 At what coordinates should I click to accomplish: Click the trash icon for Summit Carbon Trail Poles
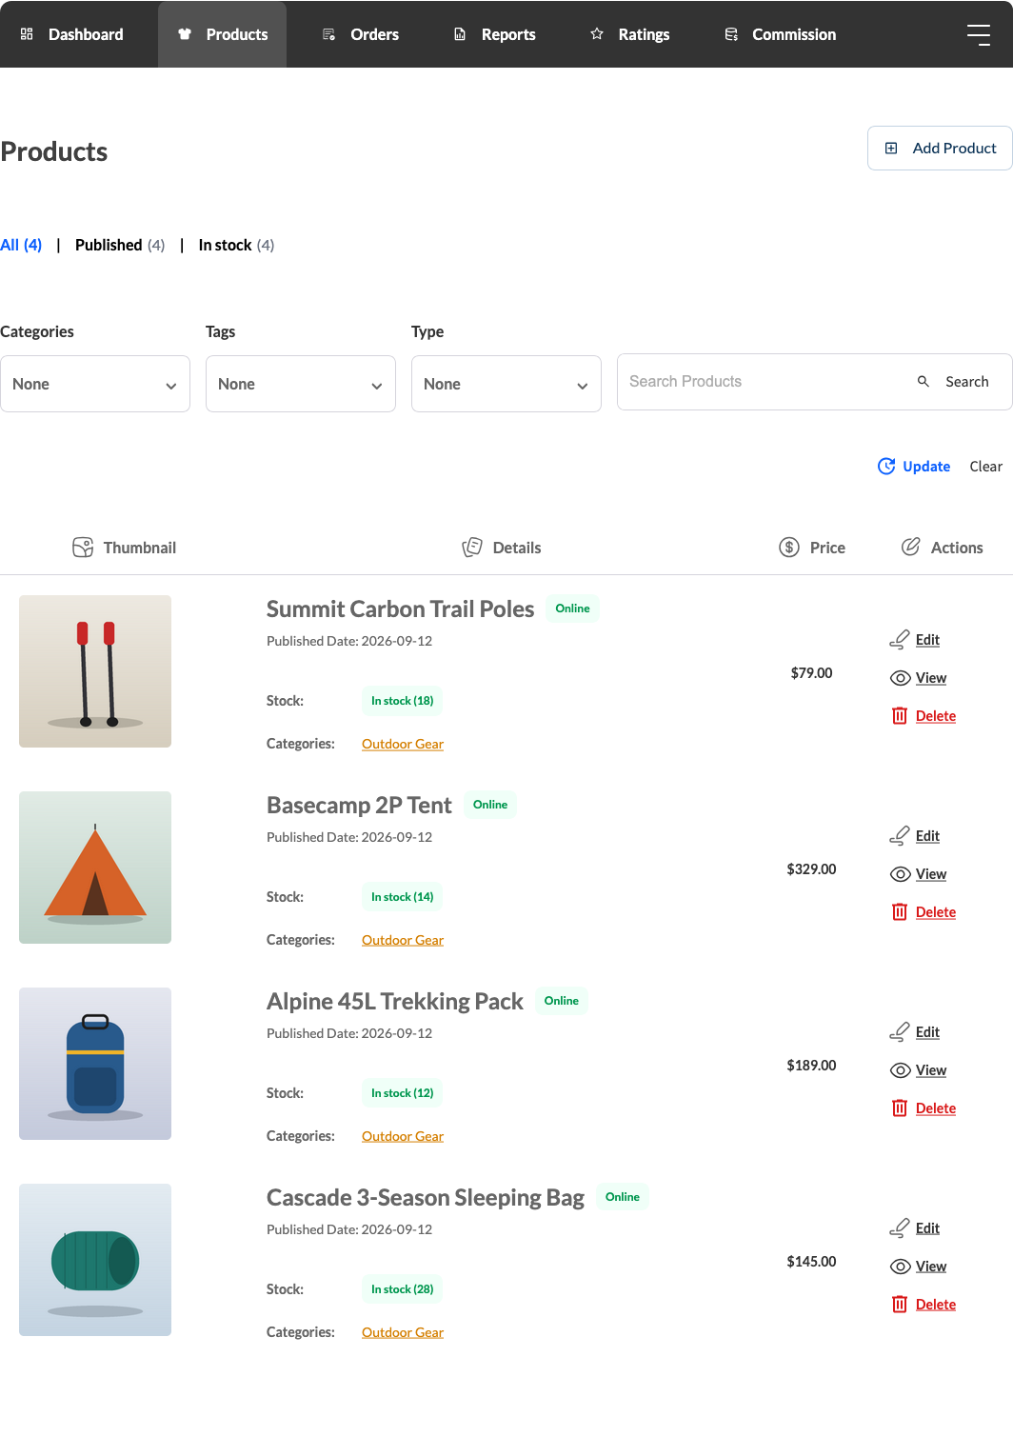pyautogui.click(x=900, y=716)
